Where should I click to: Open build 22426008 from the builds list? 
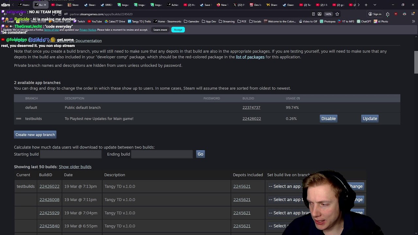tap(49, 199)
